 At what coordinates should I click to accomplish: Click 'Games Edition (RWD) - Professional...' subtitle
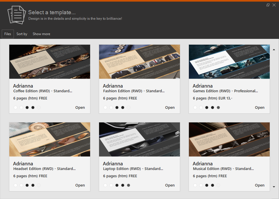pos(225,91)
